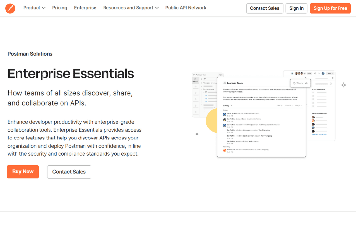
Task: Click the Watch 40 badge in illustration
Action: pos(300,83)
